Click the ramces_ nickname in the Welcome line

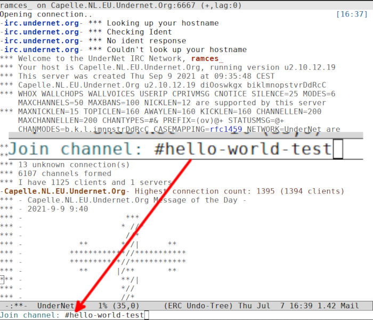(207, 58)
